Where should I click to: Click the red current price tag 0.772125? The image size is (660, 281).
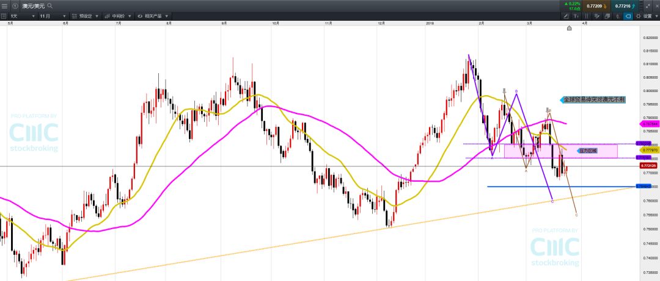(648, 166)
